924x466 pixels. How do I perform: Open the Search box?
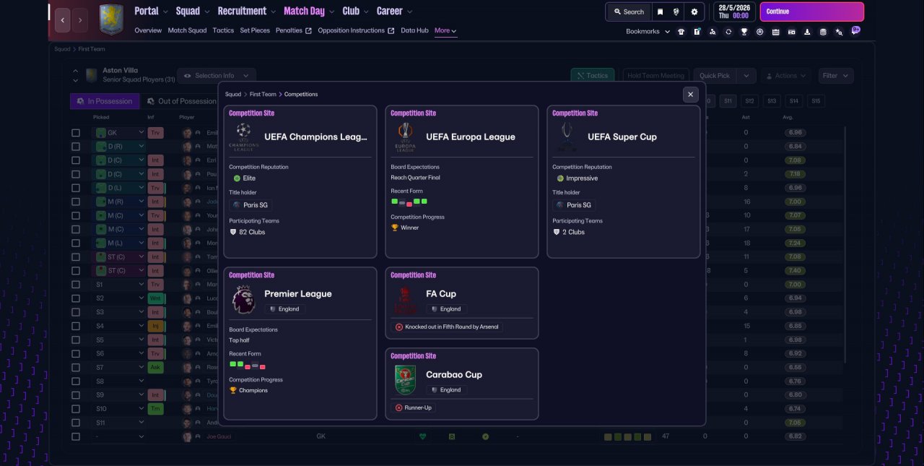628,12
